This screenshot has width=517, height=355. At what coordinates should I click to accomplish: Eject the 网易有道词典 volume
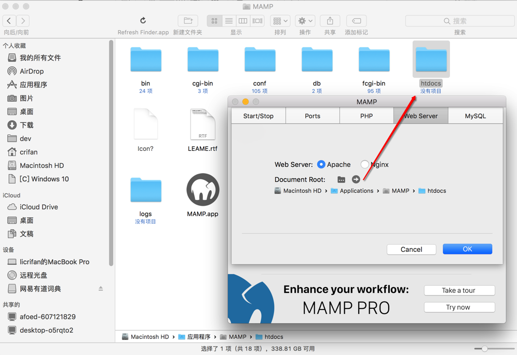(x=101, y=289)
